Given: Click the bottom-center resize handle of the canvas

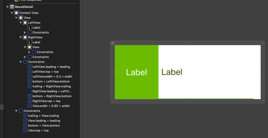Looking at the screenshot, I should (188, 102).
